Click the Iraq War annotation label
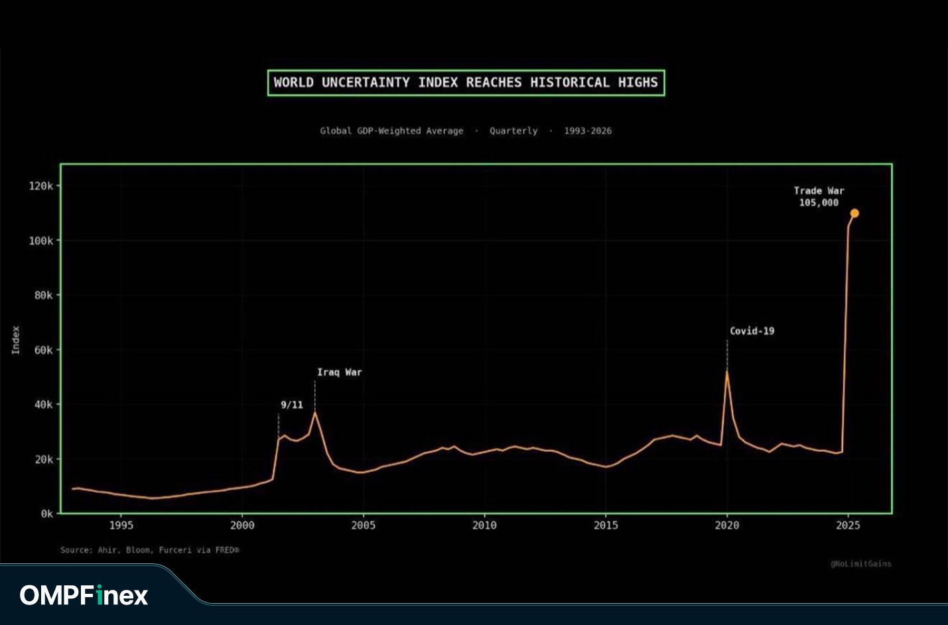Image resolution: width=948 pixels, height=625 pixels. [x=339, y=372]
